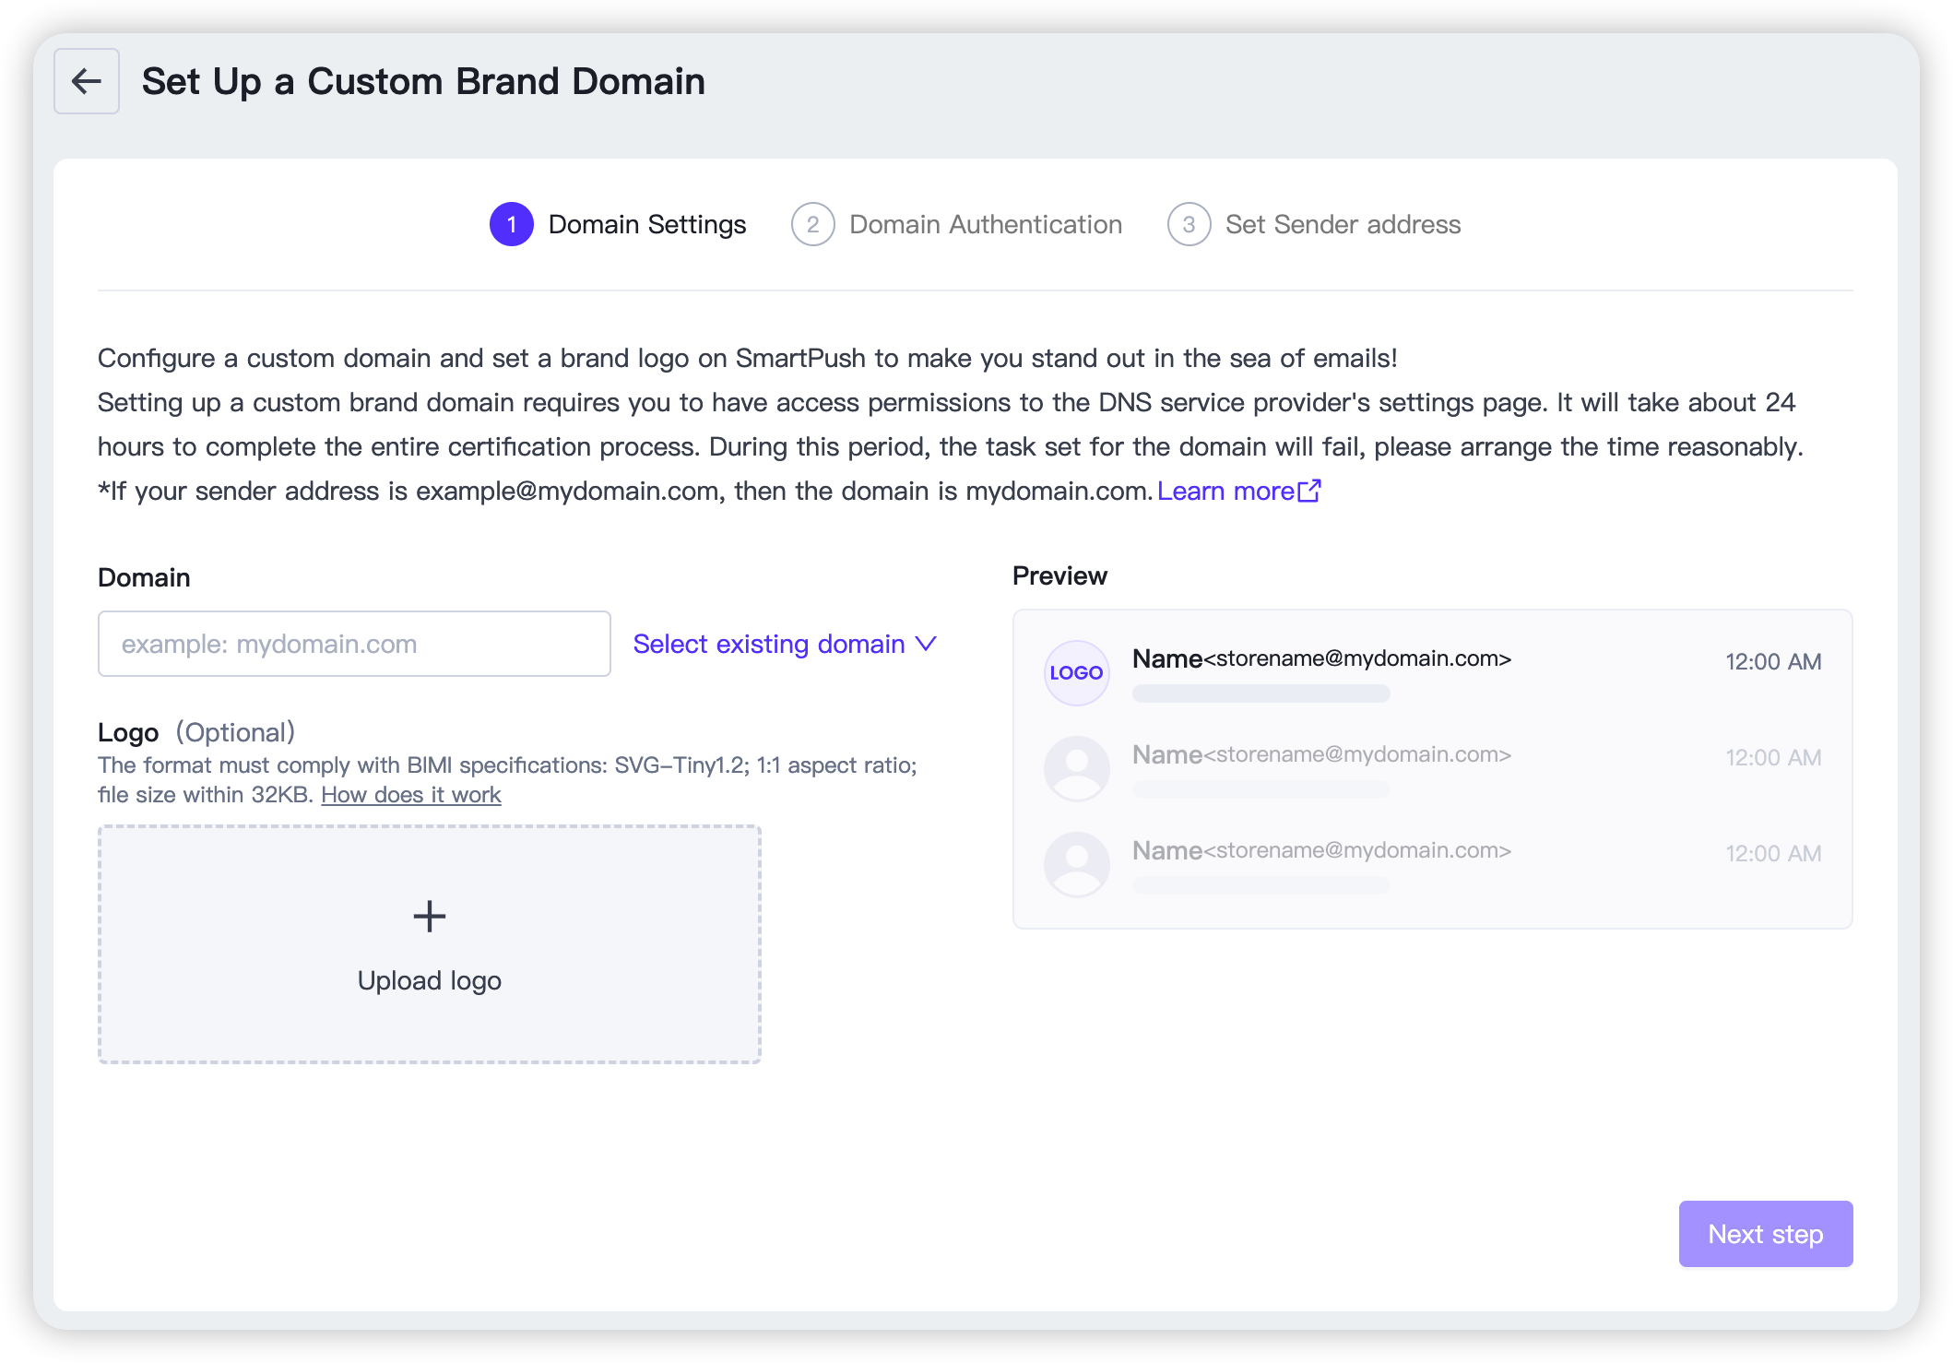
Task: Click the back arrow button
Action: [x=87, y=81]
